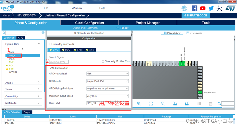Click the 10-year anniversary badge icon
This screenshot has height=126, width=237.
(184, 8)
